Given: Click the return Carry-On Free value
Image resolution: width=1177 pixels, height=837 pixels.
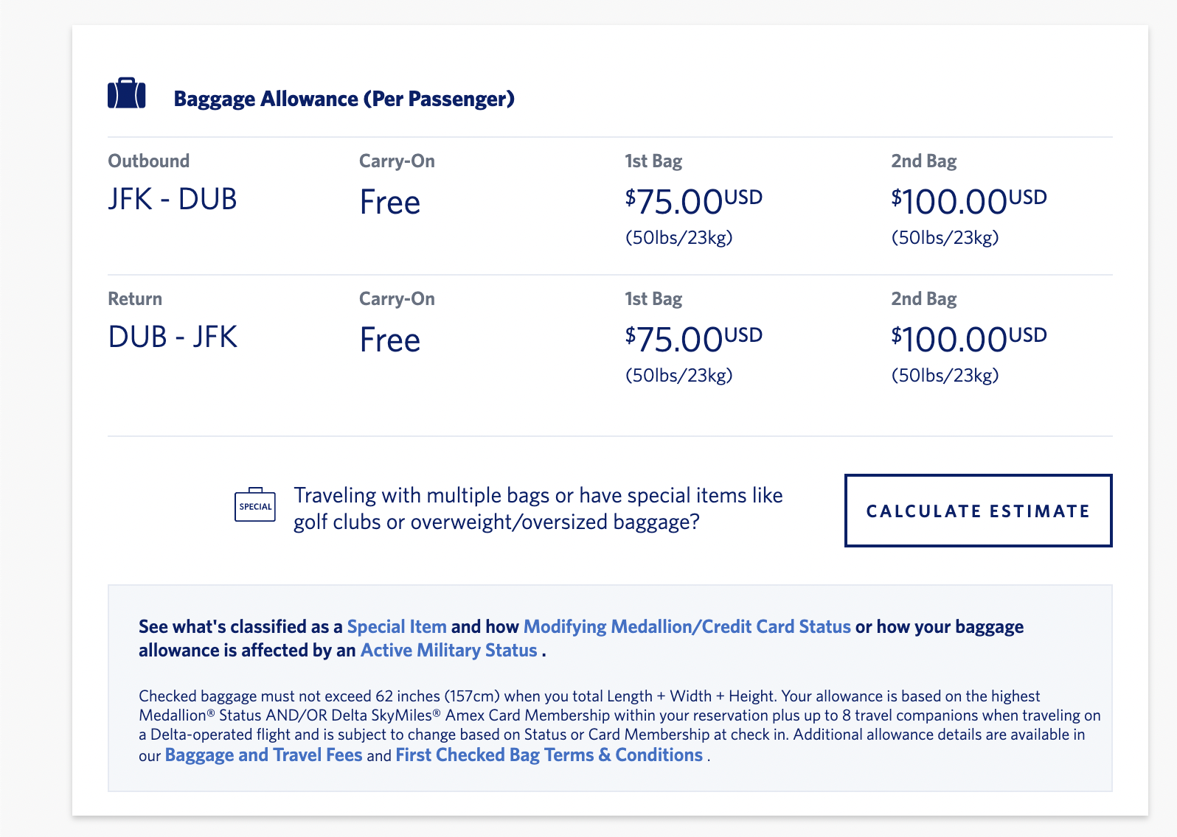Looking at the screenshot, I should click(x=390, y=340).
